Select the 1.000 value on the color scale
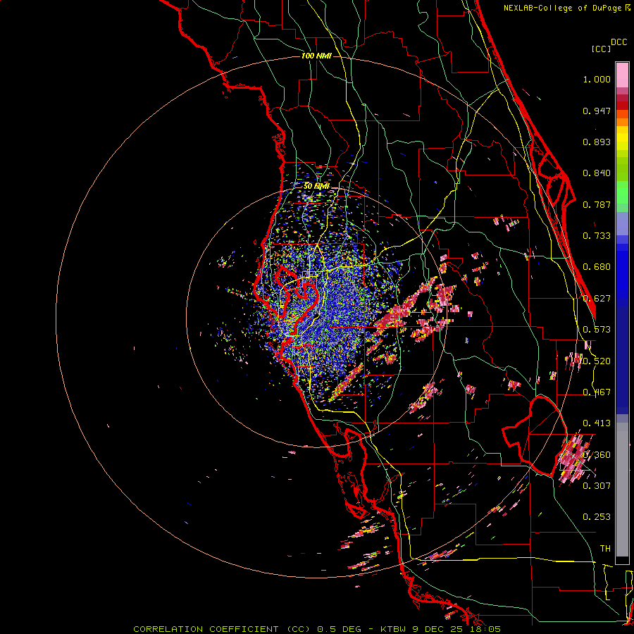Image resolution: width=634 pixels, height=634 pixels. (x=597, y=79)
